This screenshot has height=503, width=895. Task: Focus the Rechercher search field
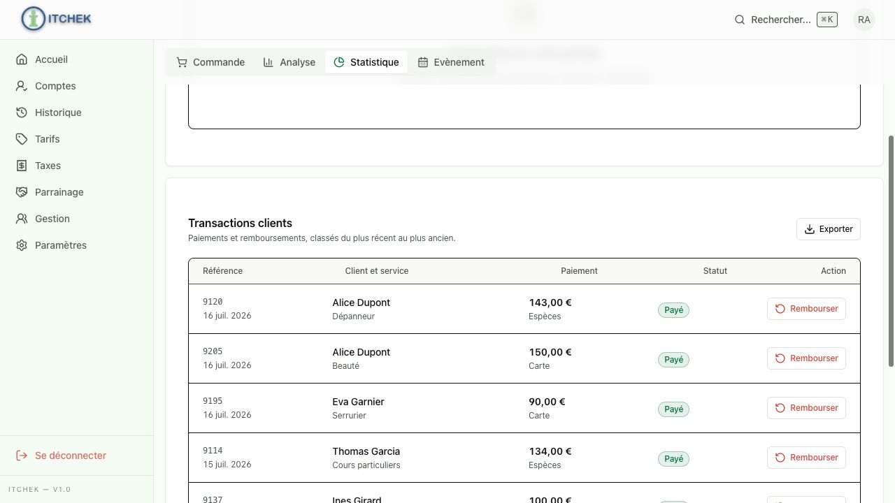(x=785, y=20)
